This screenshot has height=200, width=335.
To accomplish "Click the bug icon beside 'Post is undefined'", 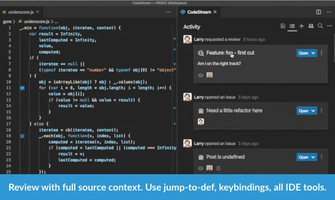I will click(x=200, y=157).
